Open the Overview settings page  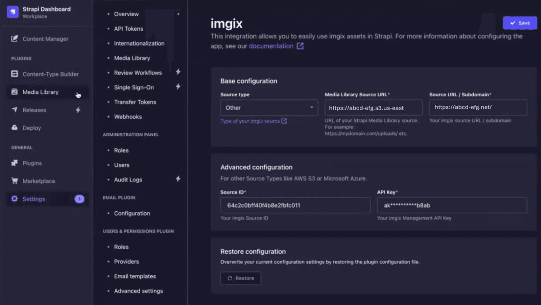click(126, 14)
